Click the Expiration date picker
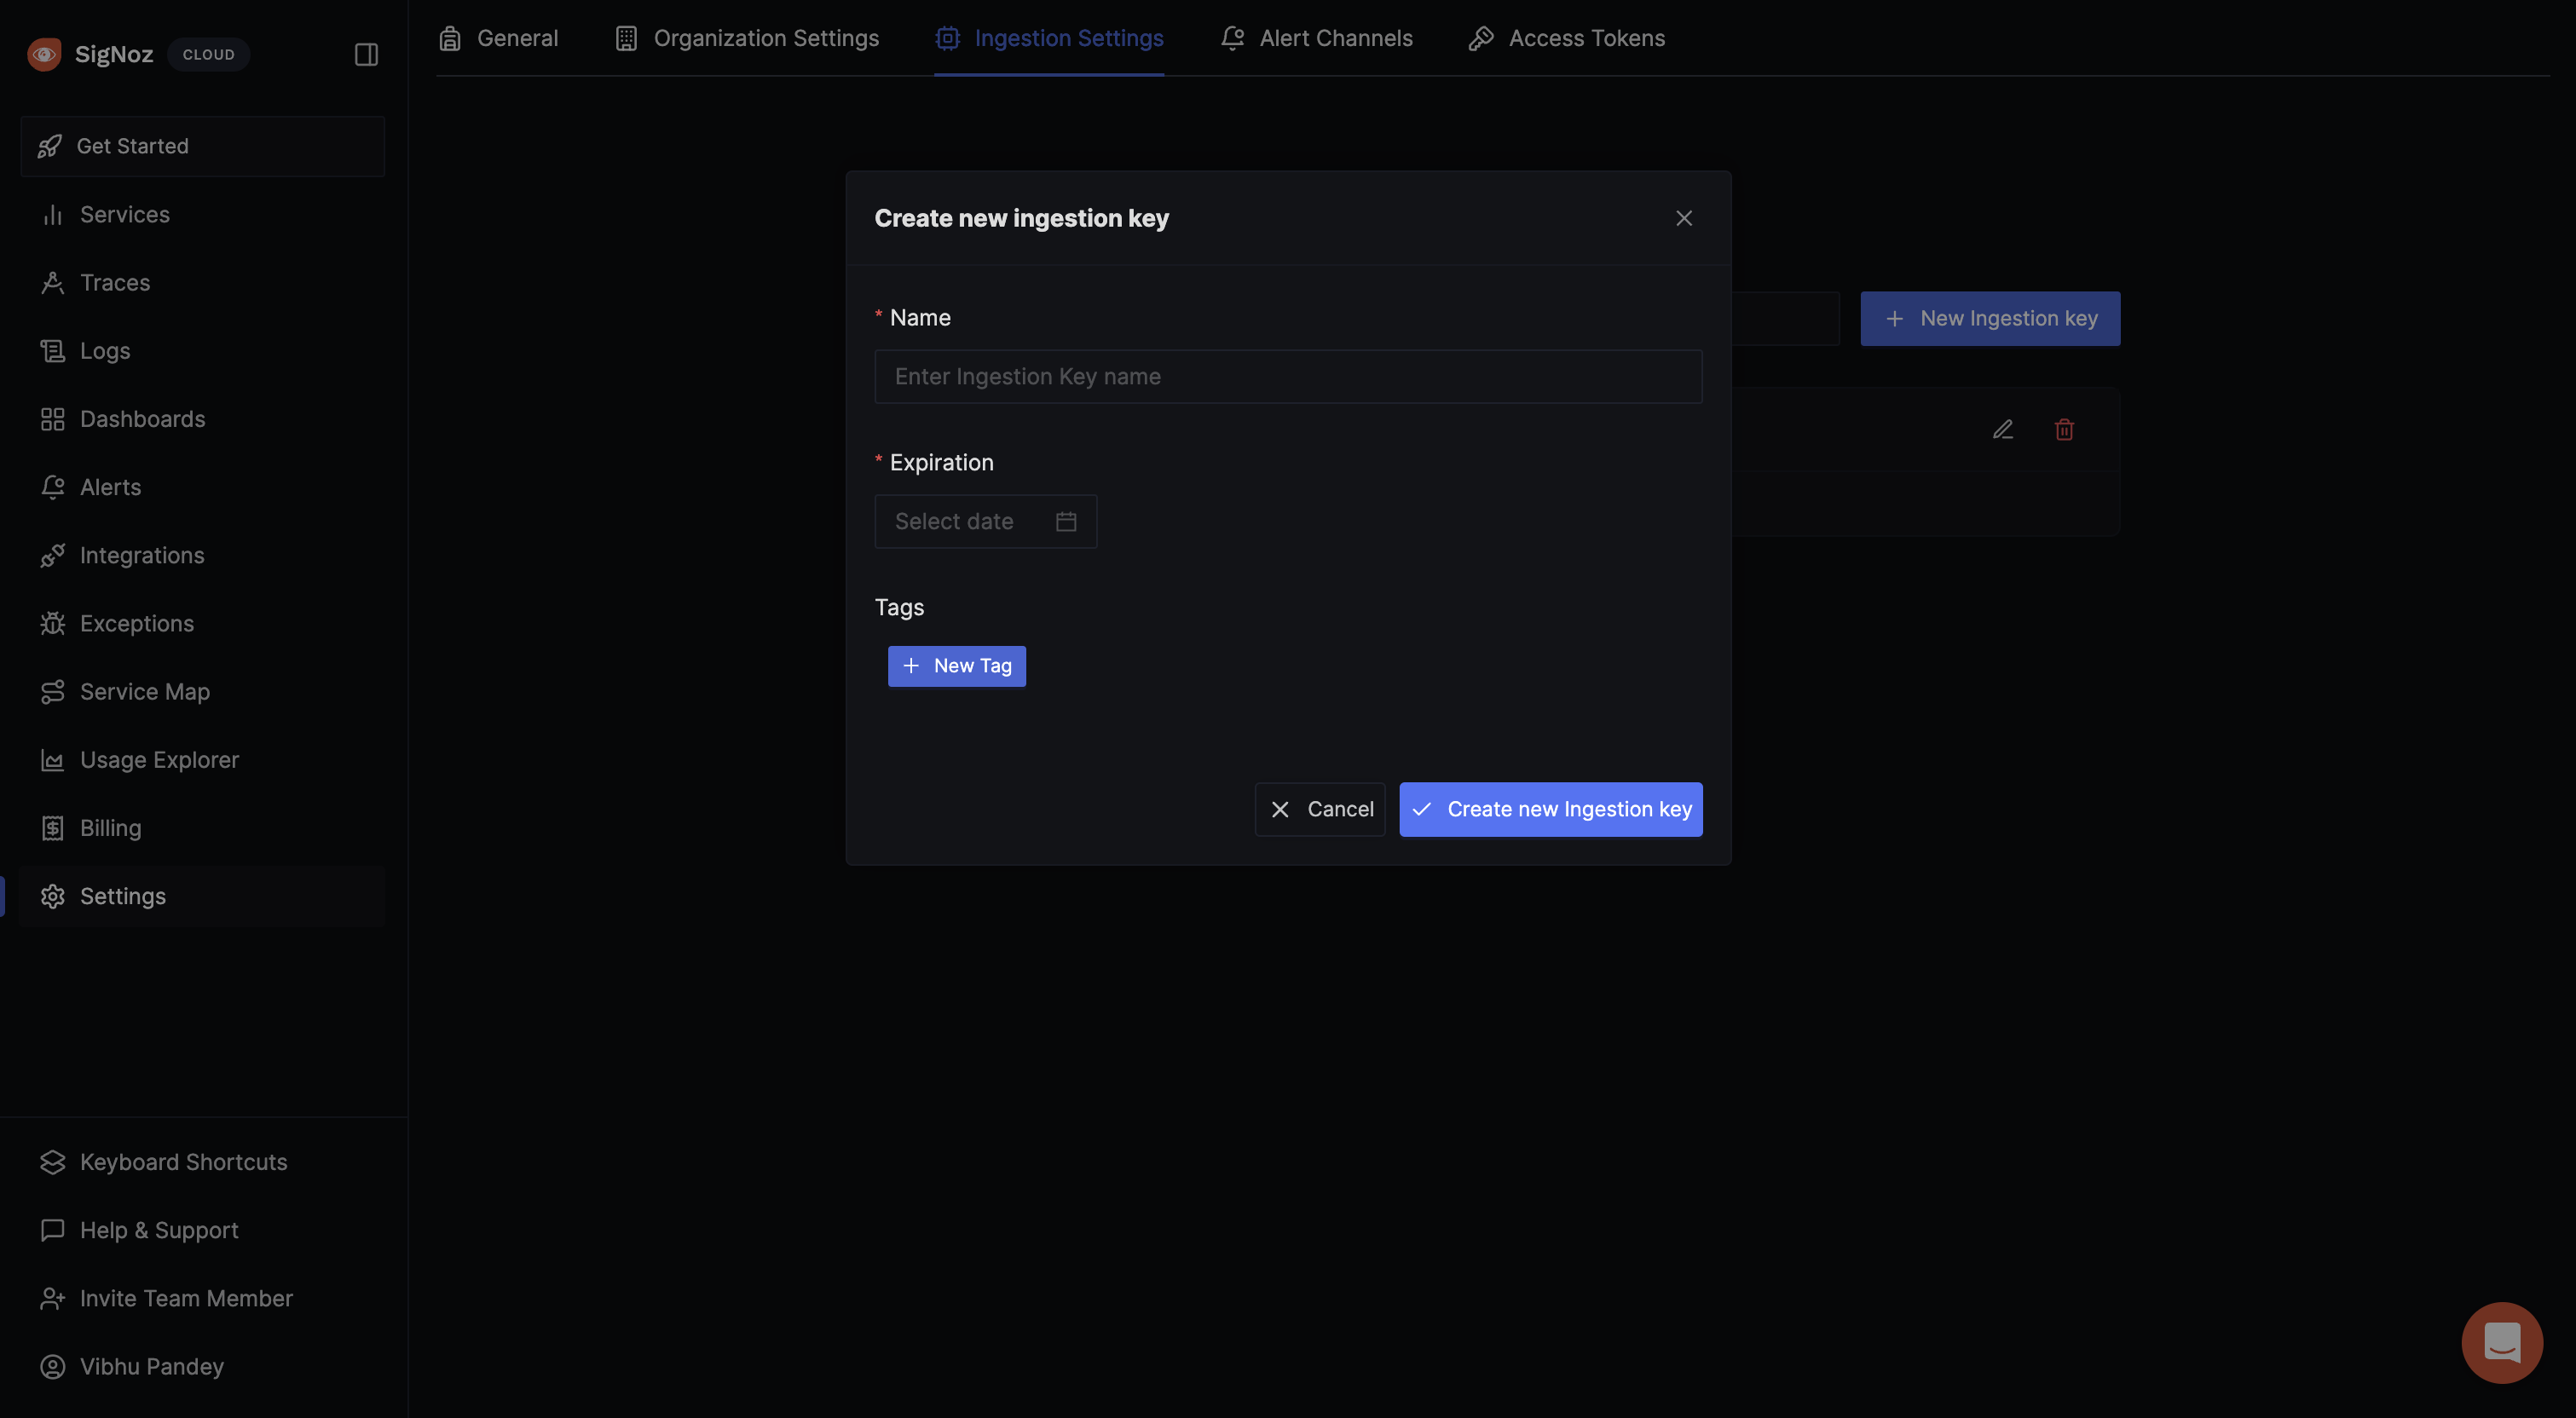 [x=985, y=521]
